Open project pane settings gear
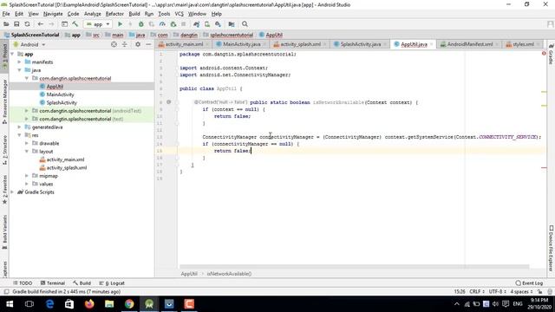The image size is (555, 312). click(138, 44)
